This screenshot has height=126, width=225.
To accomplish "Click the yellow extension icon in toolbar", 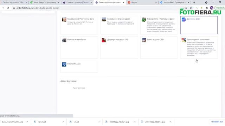I will pyautogui.click(x=201, y=8).
